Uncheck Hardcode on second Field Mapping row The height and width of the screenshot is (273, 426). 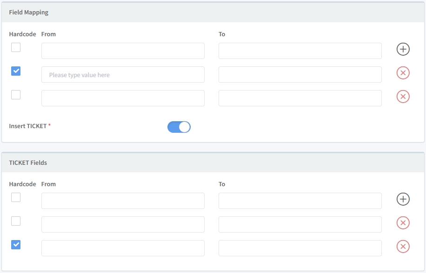(16, 71)
